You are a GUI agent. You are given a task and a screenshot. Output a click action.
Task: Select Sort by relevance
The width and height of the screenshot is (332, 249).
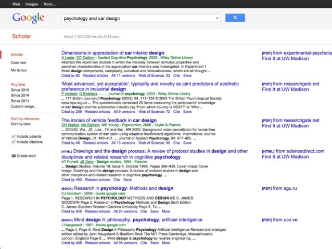coord(25,119)
